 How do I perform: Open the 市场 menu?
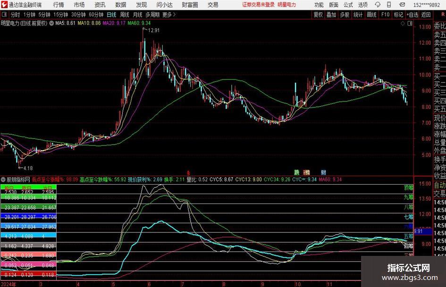point(79,5)
